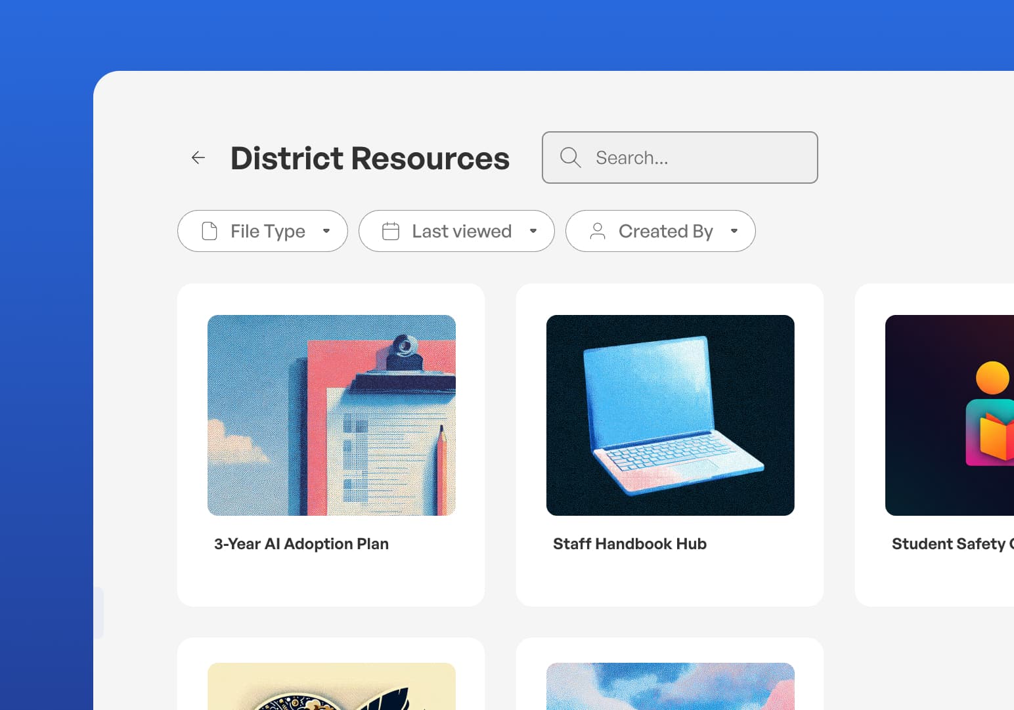Click the Staff Handbook Hub title
1014x710 pixels.
(630, 544)
